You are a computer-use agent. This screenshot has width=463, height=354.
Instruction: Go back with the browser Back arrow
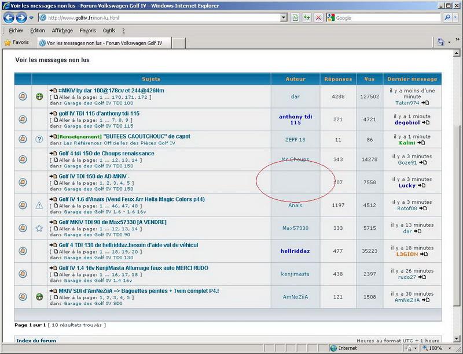(9, 18)
